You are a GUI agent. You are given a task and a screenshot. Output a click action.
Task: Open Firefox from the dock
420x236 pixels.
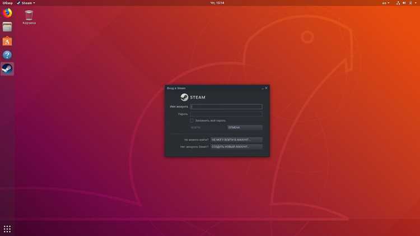tap(7, 13)
